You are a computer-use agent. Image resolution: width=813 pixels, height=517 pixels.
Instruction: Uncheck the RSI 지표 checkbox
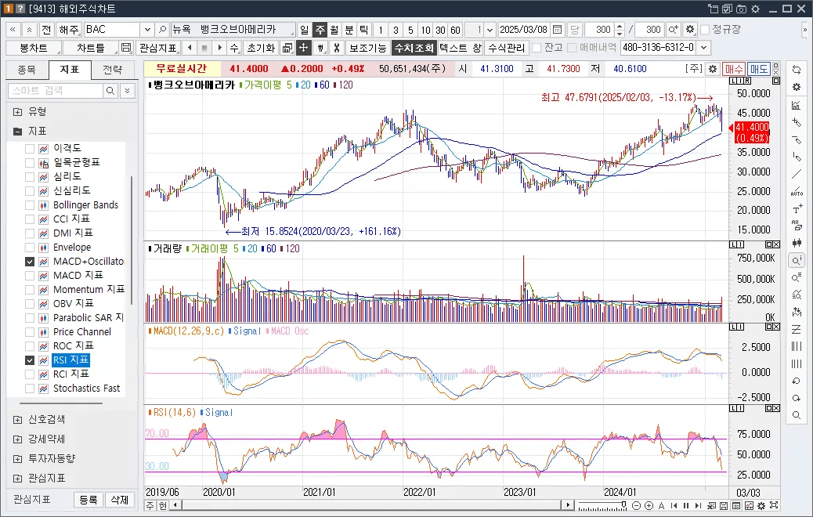pyautogui.click(x=30, y=360)
